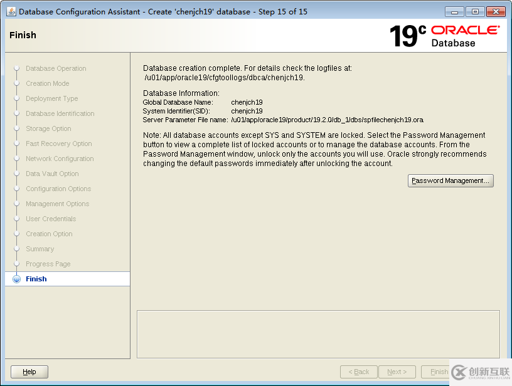Click the disabled Next button

[x=397, y=372]
